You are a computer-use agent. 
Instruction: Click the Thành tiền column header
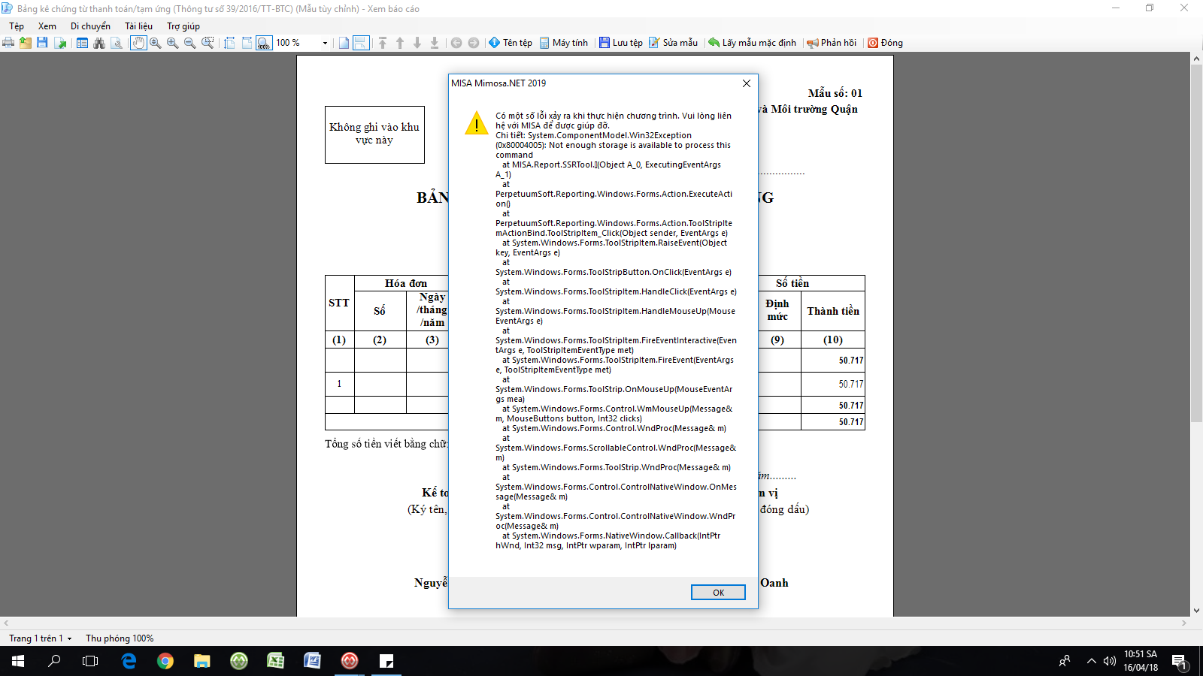pyautogui.click(x=833, y=311)
